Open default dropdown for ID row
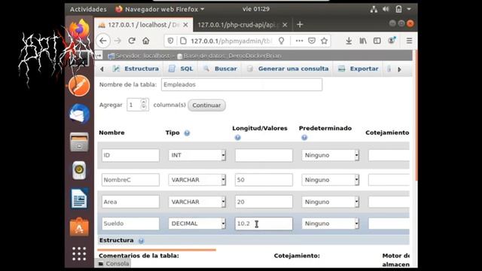 coord(330,155)
